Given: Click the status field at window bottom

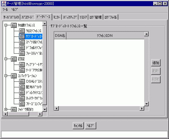Looking at the screenshot, I should coord(84,134).
